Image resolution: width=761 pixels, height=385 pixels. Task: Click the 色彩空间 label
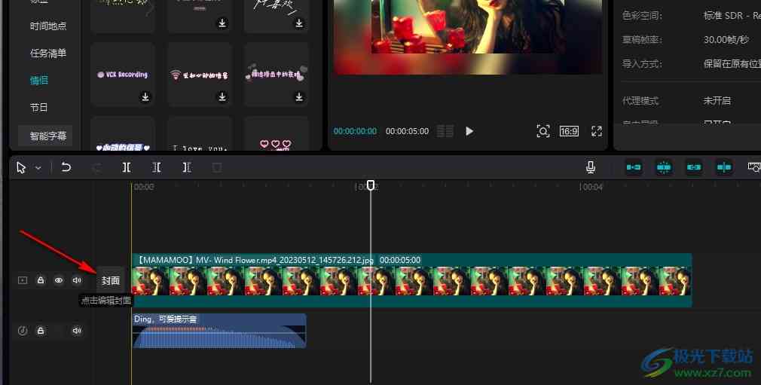[642, 16]
